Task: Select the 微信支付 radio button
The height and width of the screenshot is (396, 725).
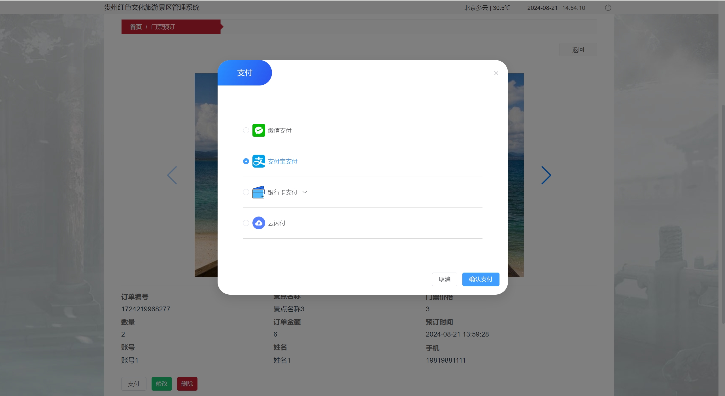Action: [x=246, y=130]
